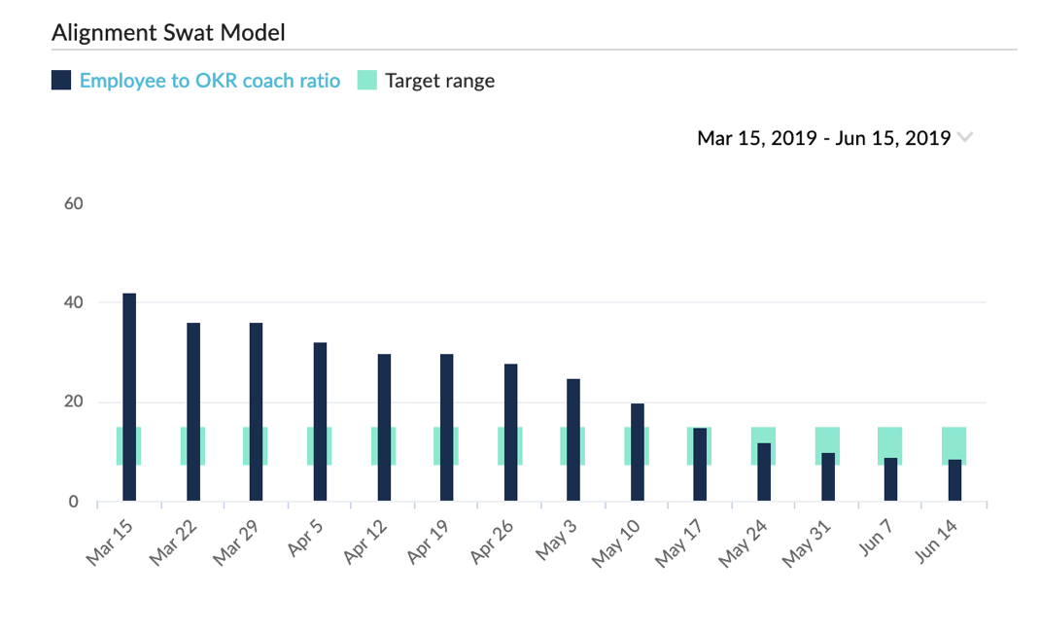This screenshot has height=630, width=1040.
Task: Click the Mar 15, 2019 - Jun 15, 2019 date range
Action: 823,138
